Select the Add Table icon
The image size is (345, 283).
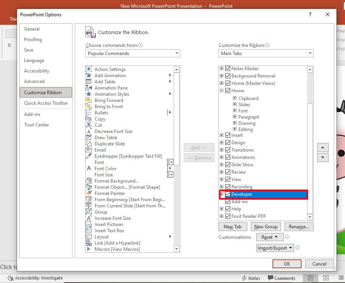89,82
